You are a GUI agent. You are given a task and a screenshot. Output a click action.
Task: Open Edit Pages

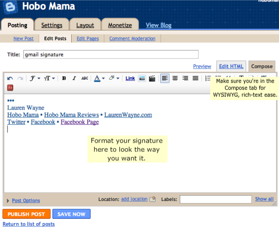tap(88, 38)
